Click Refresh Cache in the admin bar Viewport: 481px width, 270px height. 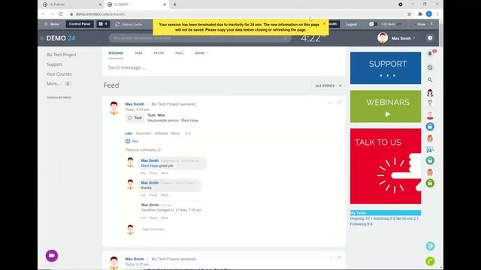point(129,24)
